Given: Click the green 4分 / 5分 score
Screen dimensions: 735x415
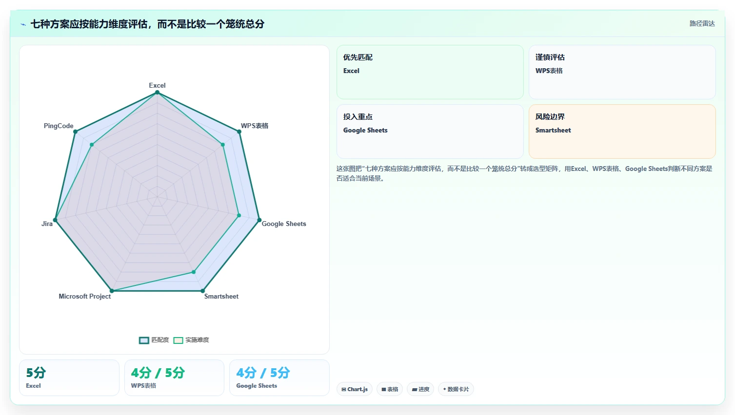Looking at the screenshot, I should (158, 373).
